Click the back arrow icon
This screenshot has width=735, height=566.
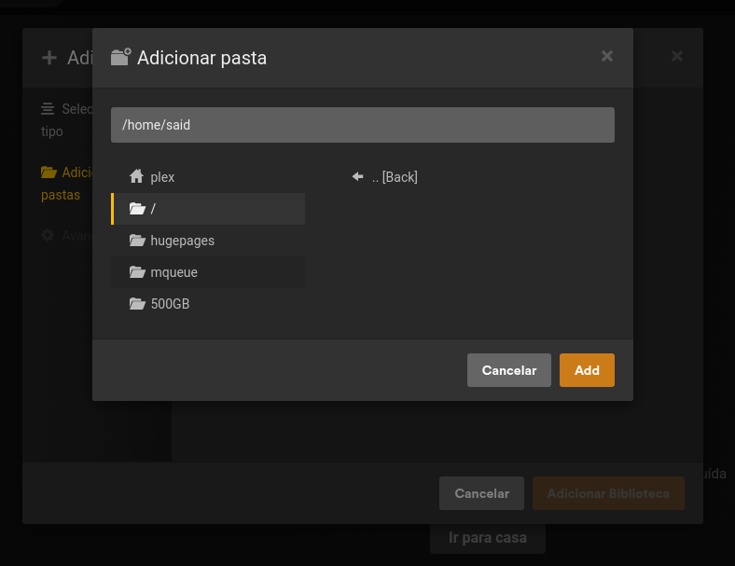[357, 176]
